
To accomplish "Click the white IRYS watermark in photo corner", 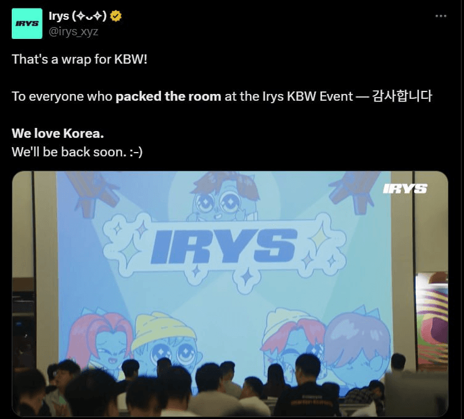I will point(405,188).
